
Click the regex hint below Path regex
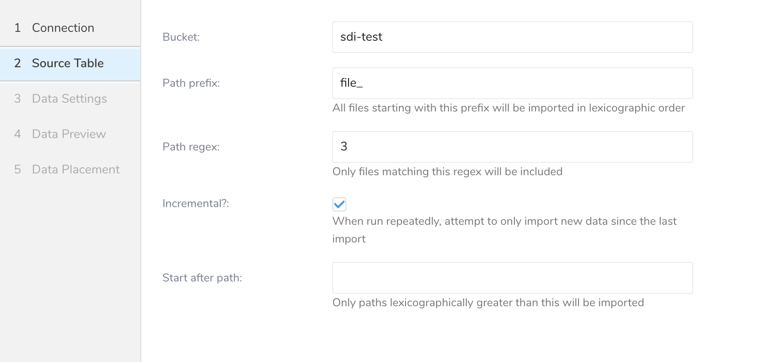click(x=447, y=172)
